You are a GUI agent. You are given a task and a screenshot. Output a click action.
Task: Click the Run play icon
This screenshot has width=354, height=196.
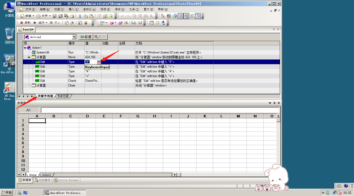(x=35, y=23)
